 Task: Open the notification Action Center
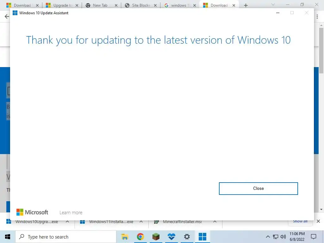point(314,237)
